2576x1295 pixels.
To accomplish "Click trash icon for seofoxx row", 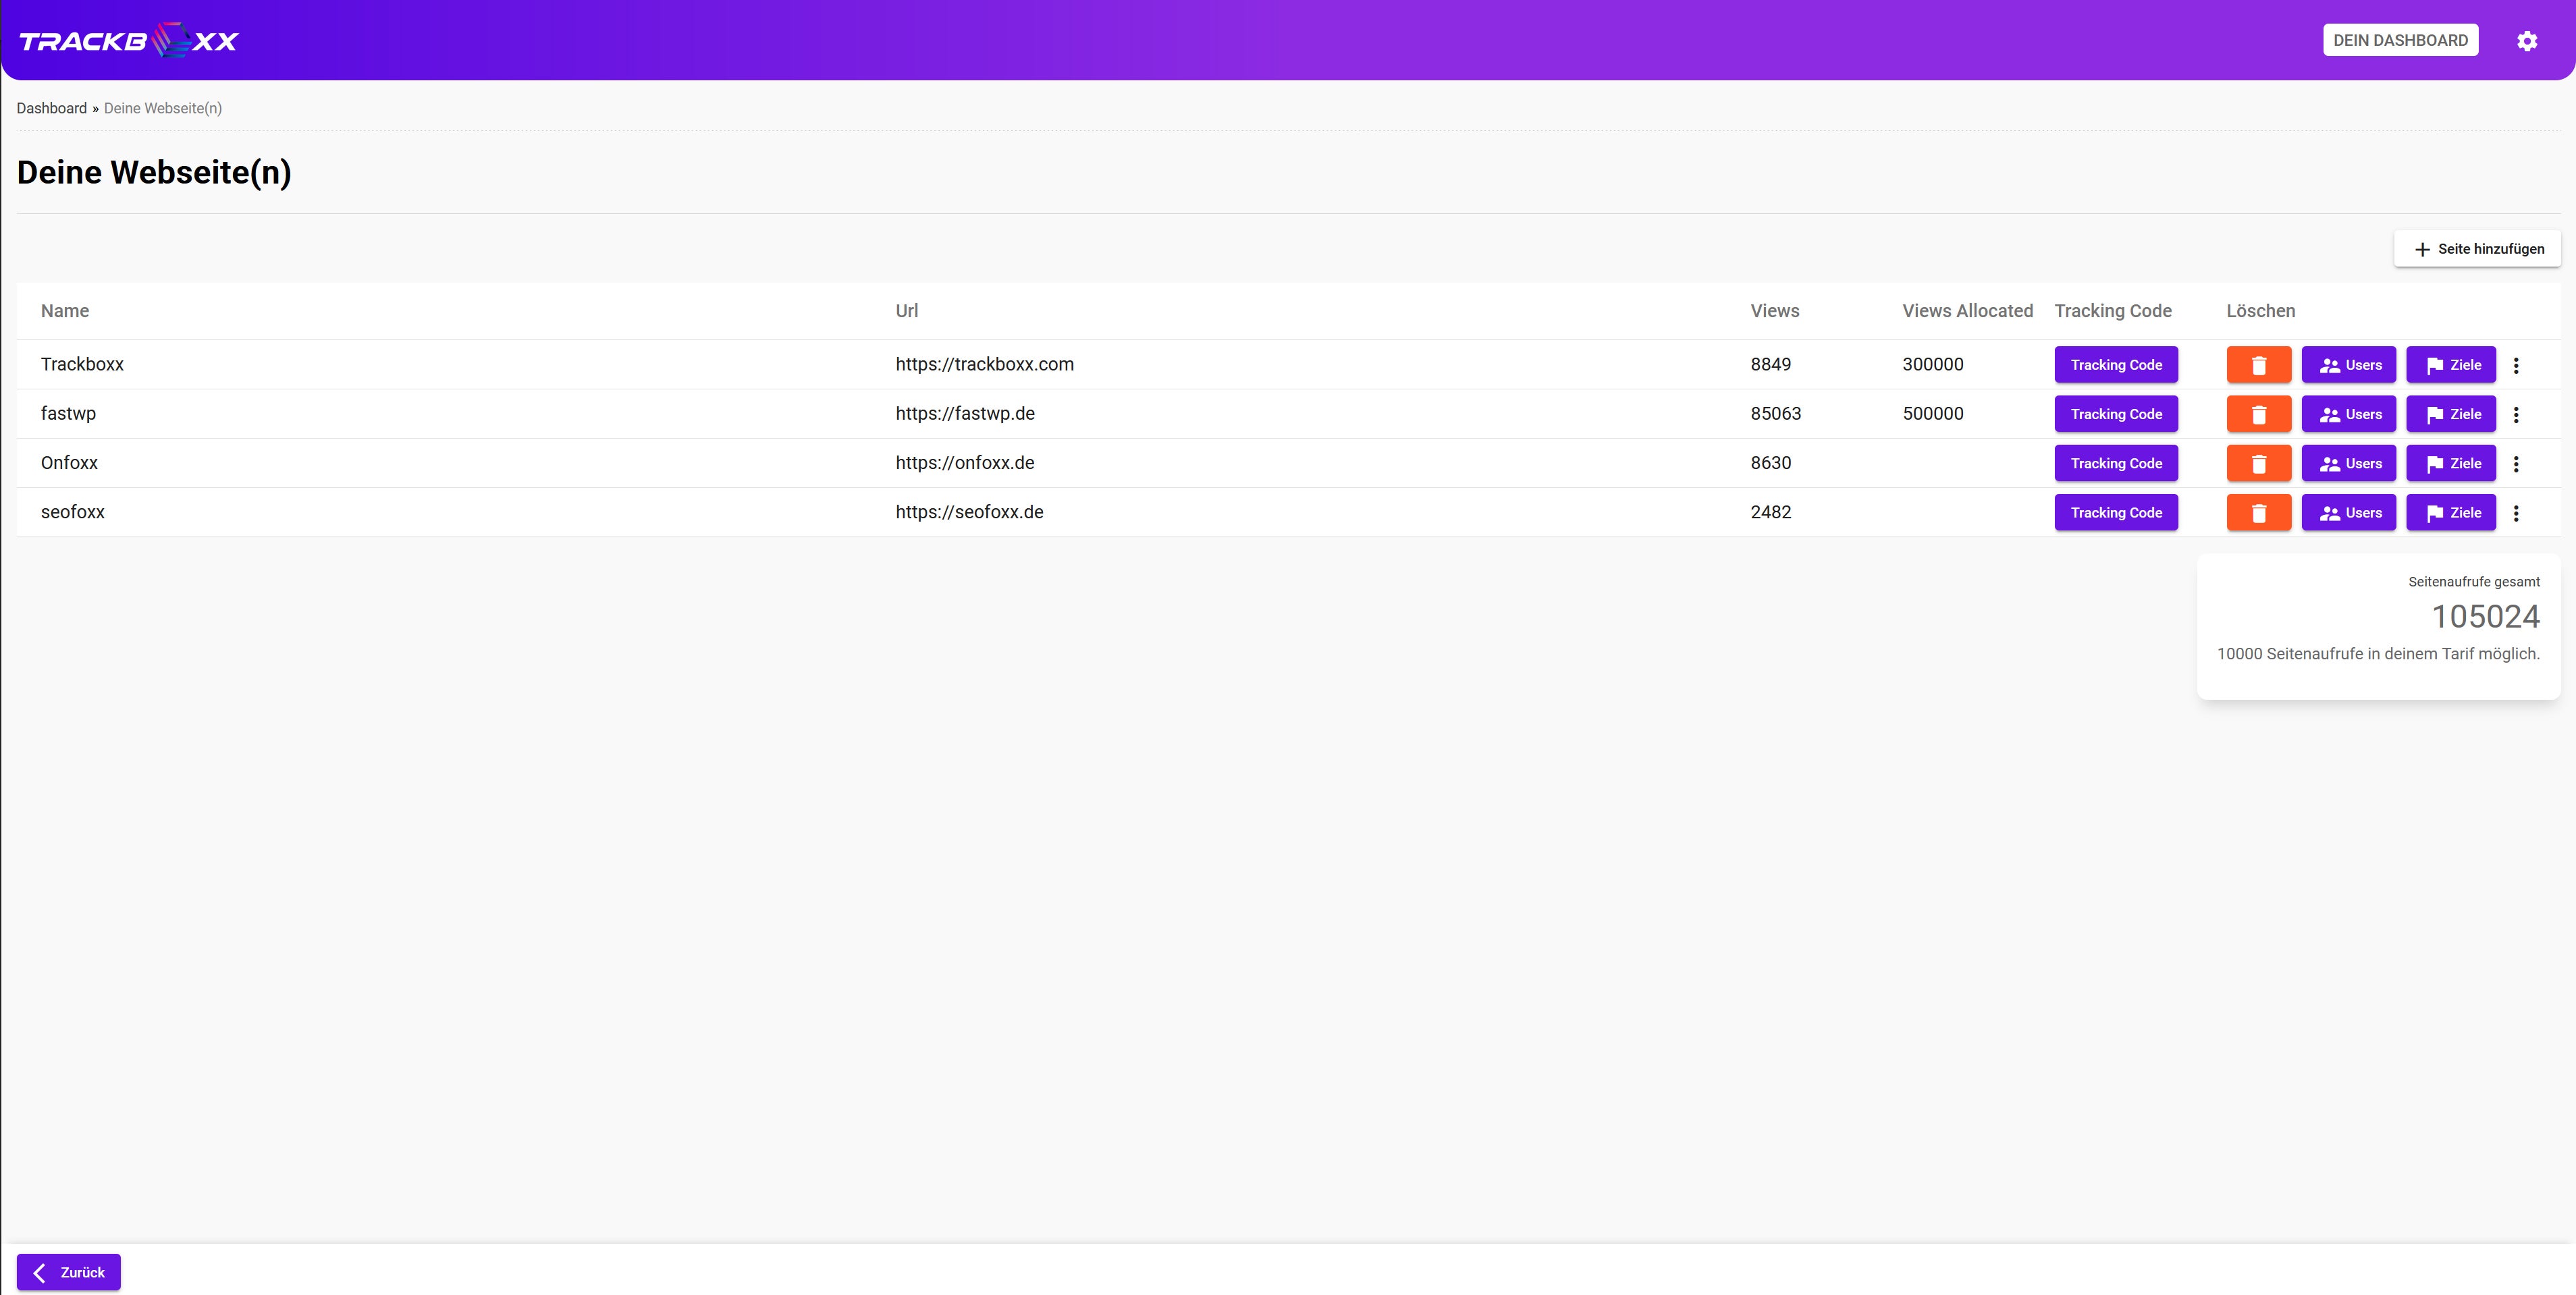I will point(2258,513).
